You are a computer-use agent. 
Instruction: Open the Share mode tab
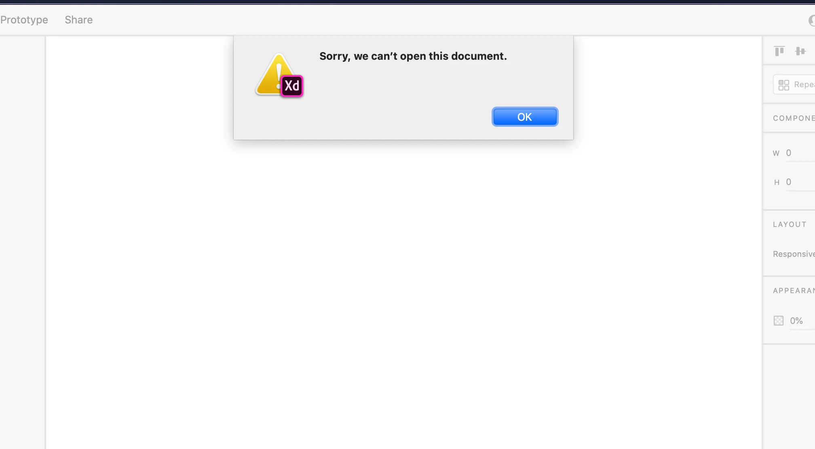click(x=79, y=20)
